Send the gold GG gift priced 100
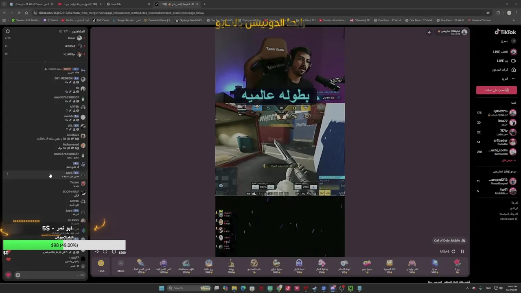Image resolution: width=521 pixels, height=293 pixels. [x=390, y=266]
